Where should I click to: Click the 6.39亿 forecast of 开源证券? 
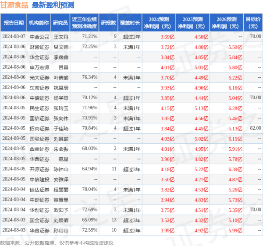click(235, 170)
